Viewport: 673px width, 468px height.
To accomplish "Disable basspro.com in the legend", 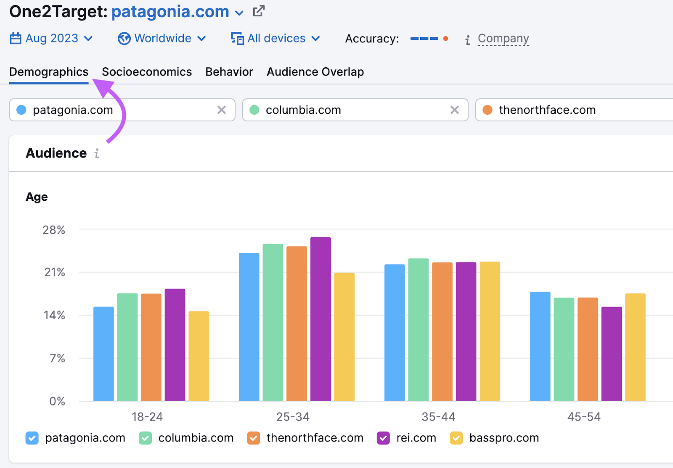I will coord(457,438).
